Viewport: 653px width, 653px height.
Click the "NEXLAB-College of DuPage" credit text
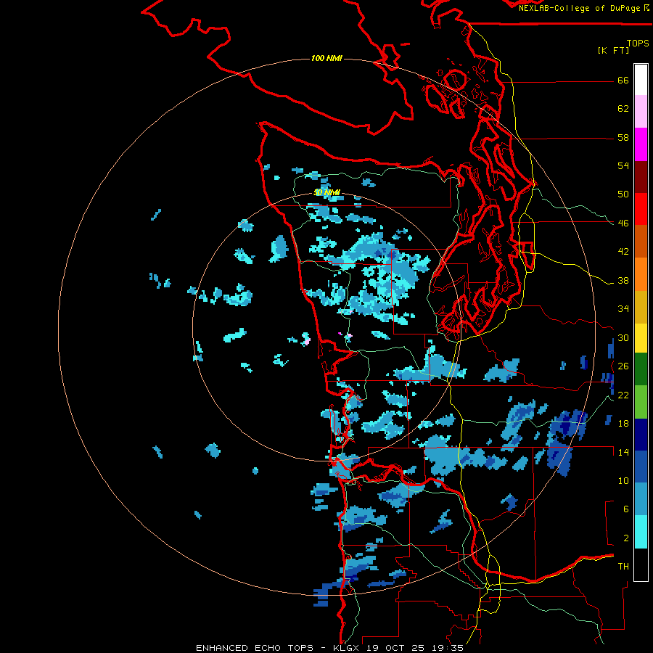[x=579, y=8]
